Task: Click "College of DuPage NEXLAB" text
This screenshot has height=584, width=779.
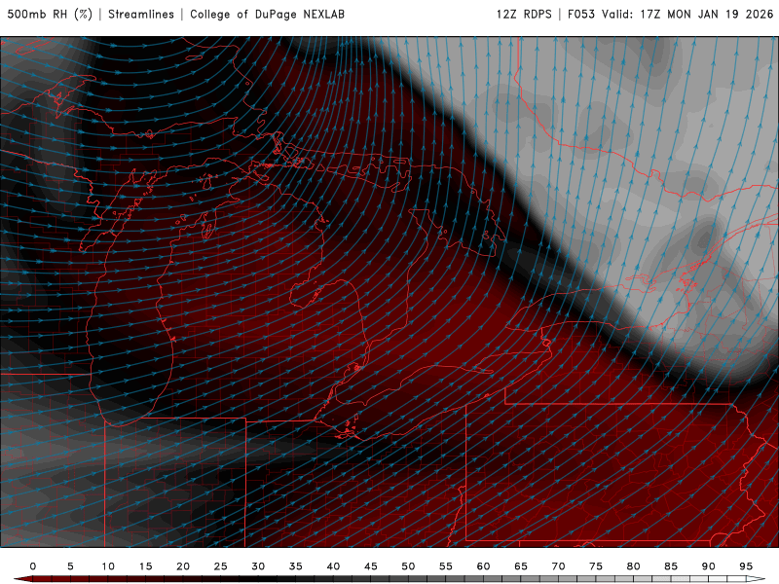Action: (x=267, y=14)
